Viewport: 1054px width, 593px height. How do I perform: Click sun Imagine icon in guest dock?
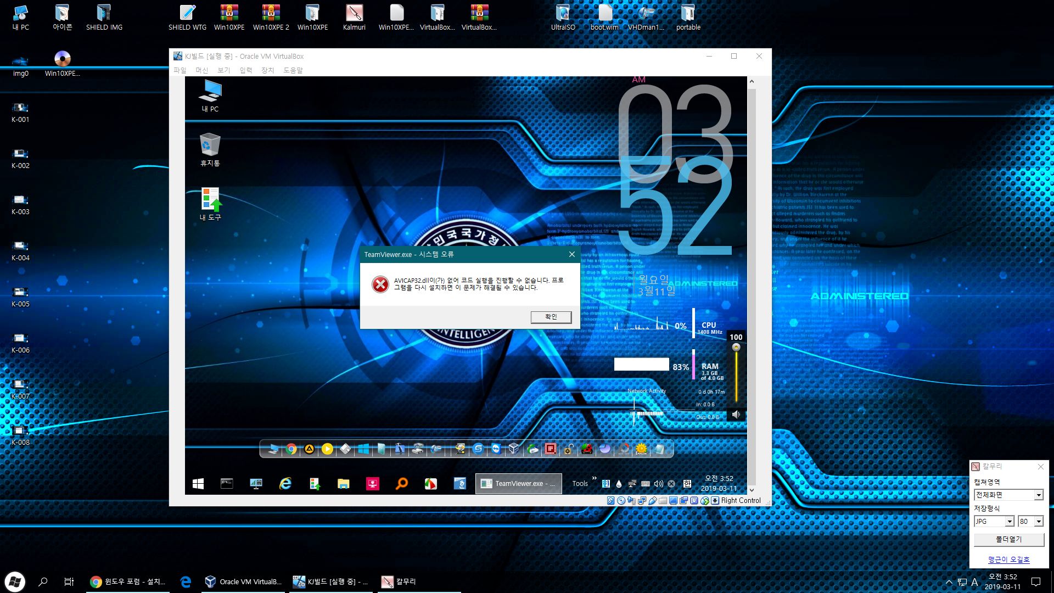click(x=641, y=449)
